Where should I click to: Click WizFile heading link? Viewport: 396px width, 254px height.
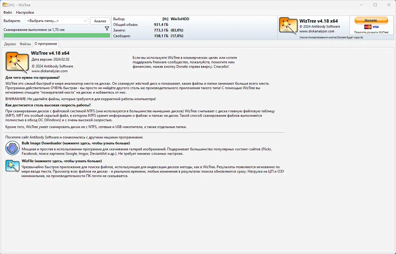coord(62,161)
